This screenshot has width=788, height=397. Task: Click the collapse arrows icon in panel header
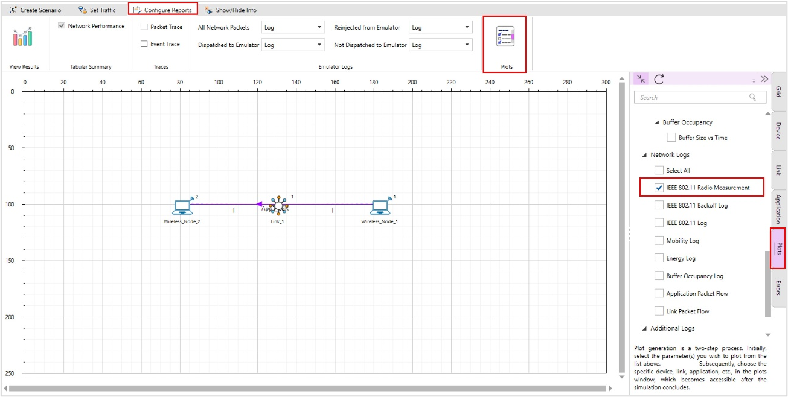point(641,79)
